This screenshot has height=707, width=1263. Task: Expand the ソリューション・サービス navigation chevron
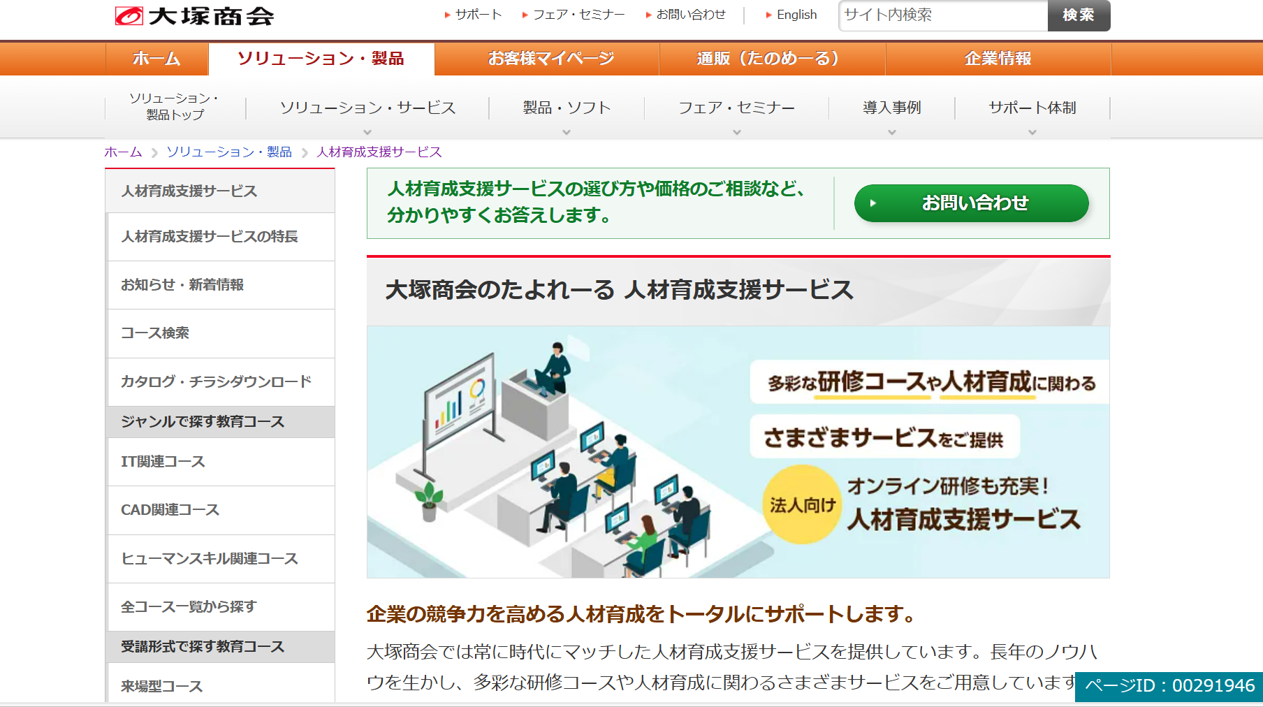pos(368,131)
